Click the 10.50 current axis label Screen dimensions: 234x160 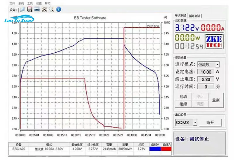(x=167, y=23)
